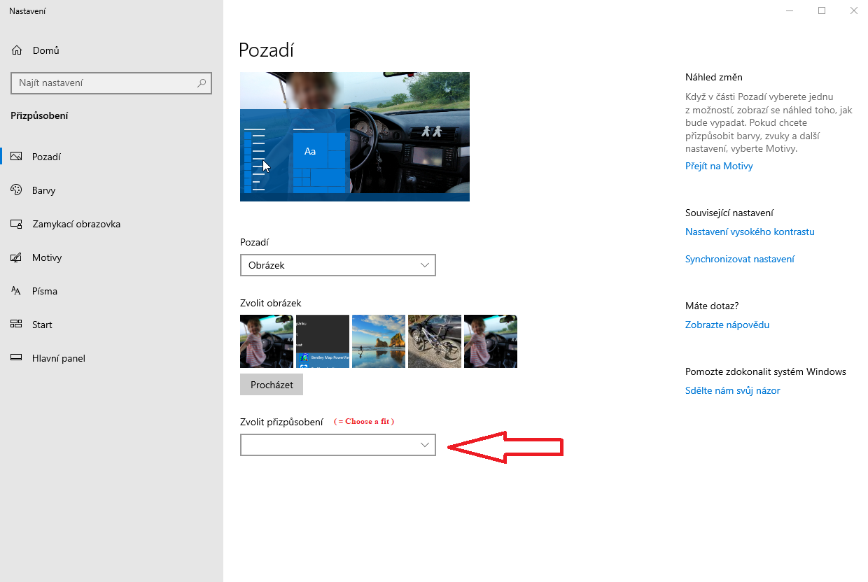
Task: Click the Hlavní panel icon
Action: (x=16, y=357)
